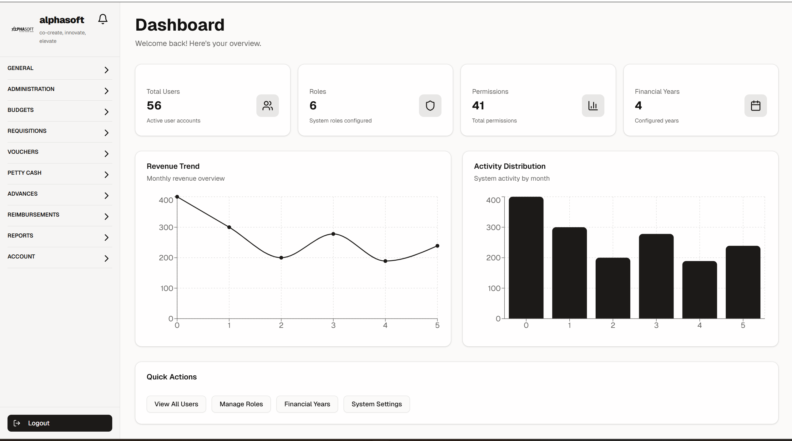Click the Total Users people icon

pos(268,106)
